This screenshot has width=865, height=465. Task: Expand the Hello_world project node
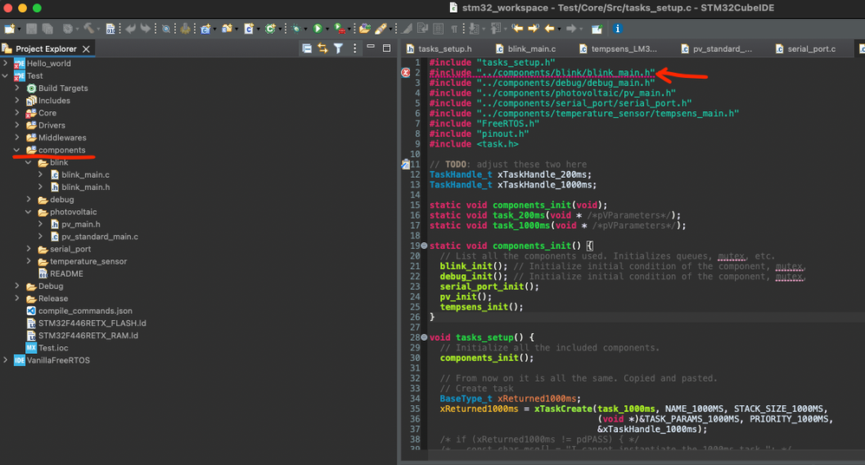point(7,63)
